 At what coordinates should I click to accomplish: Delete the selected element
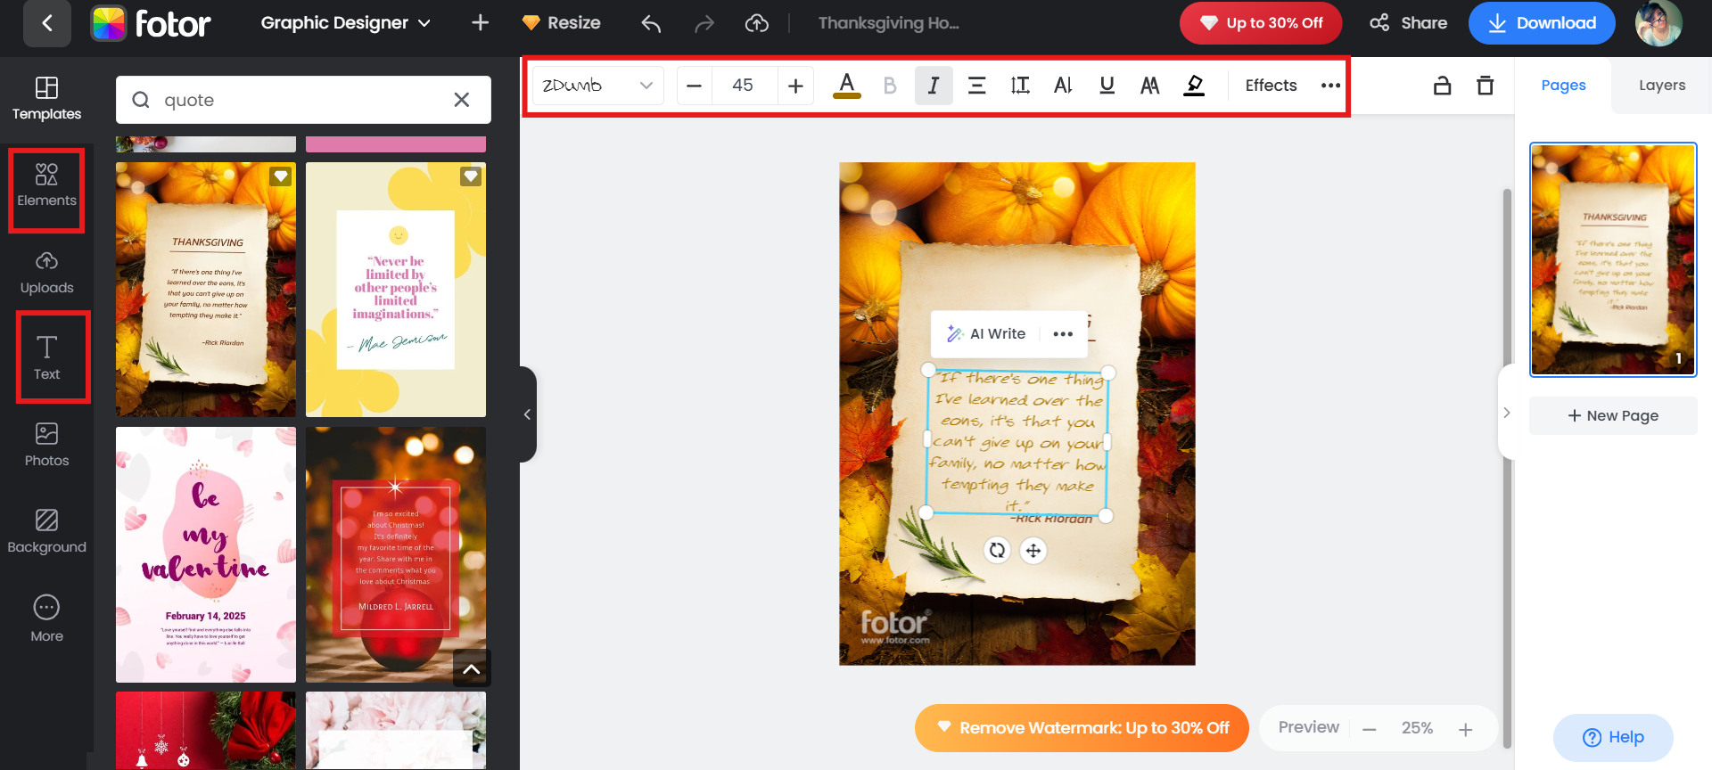(x=1485, y=86)
